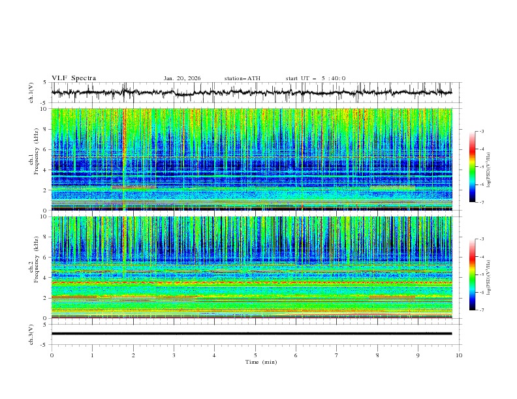The image size is (517, 399).
Task: Click the ch.2 spectrogram panel
Action: coord(251,267)
